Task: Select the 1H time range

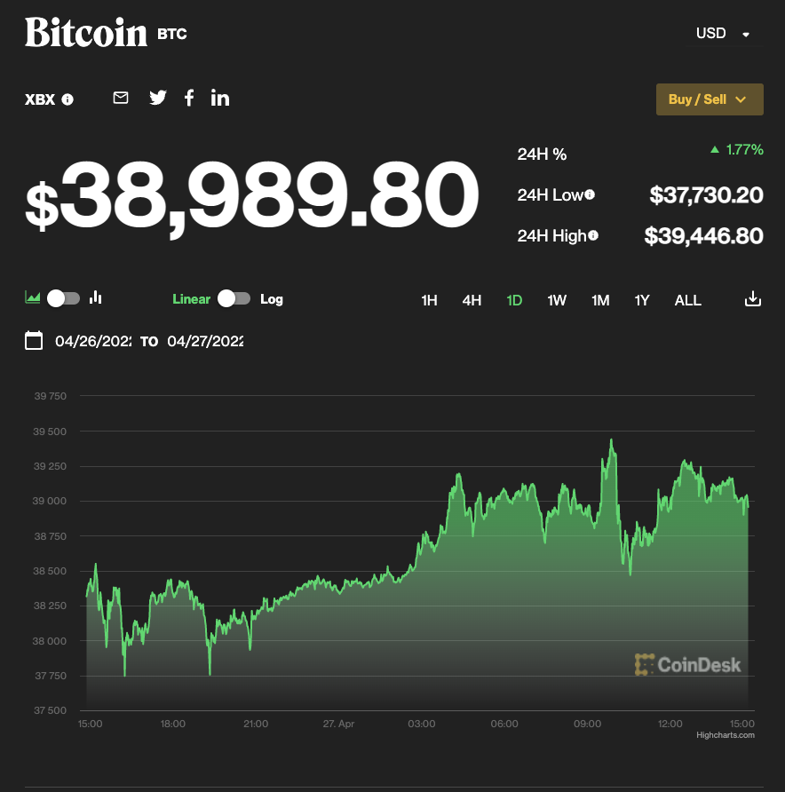Action: 429,300
